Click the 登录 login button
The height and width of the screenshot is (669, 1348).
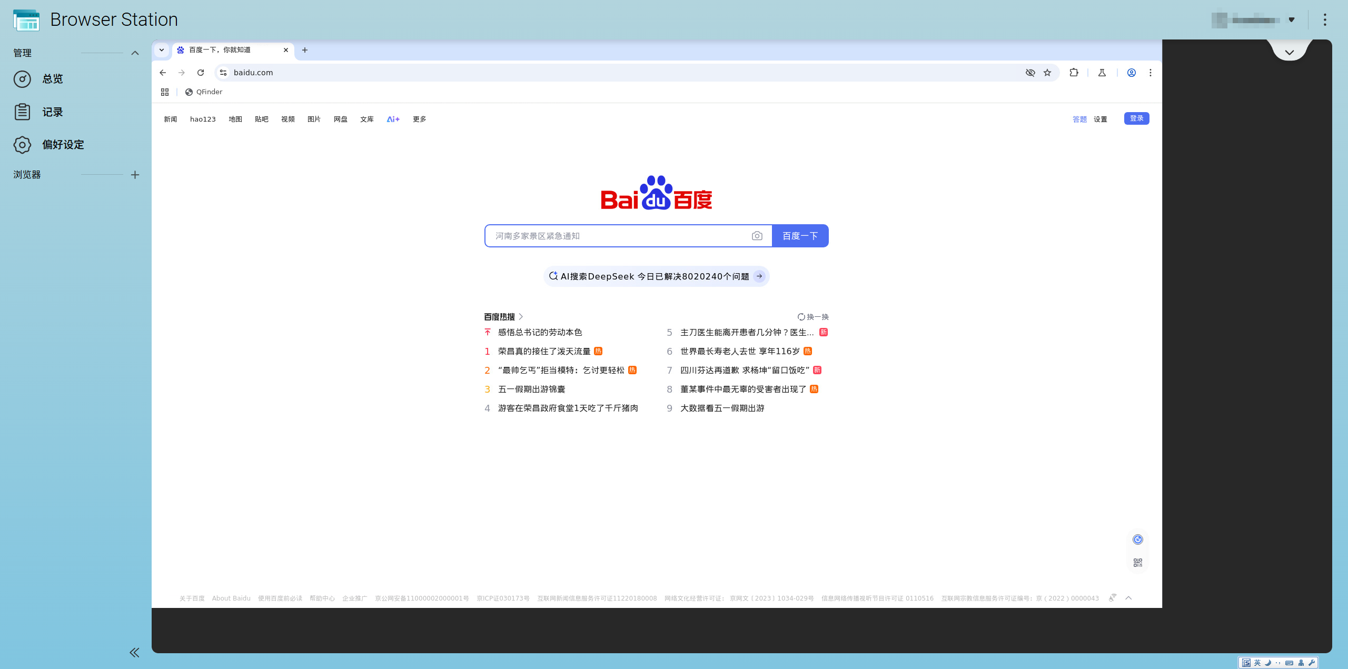(1136, 118)
